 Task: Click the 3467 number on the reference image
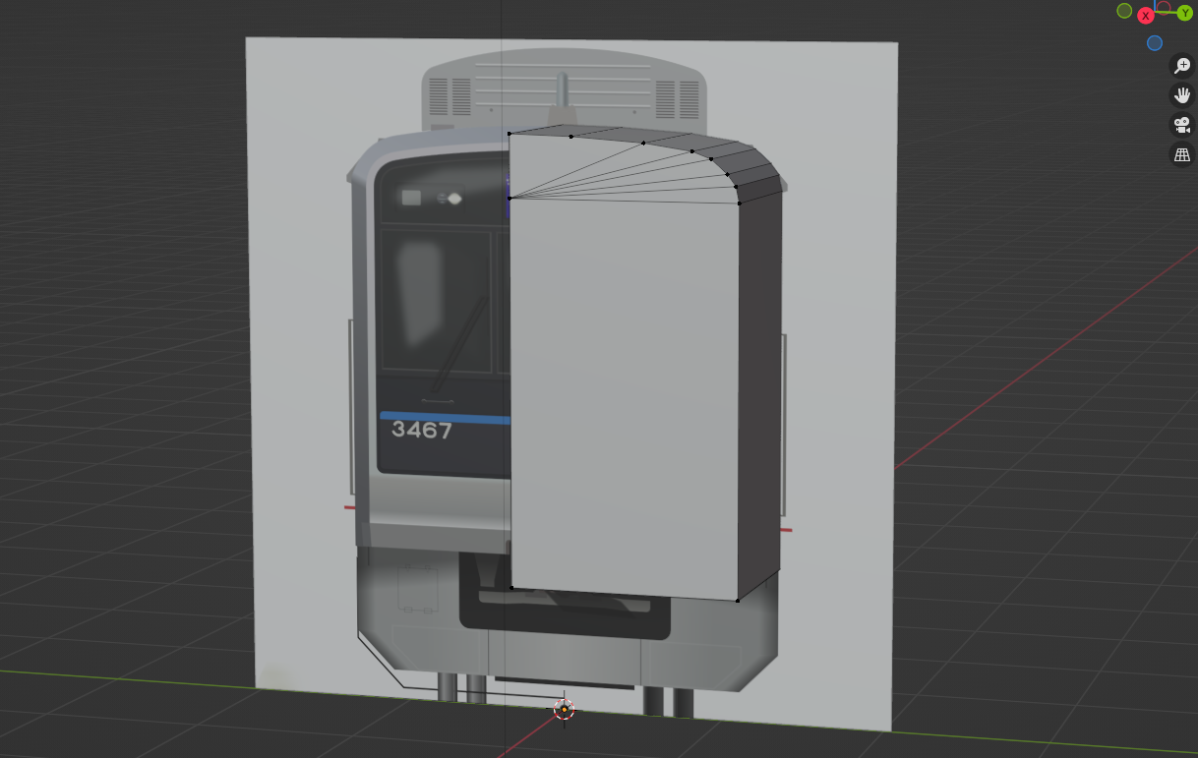pos(422,431)
